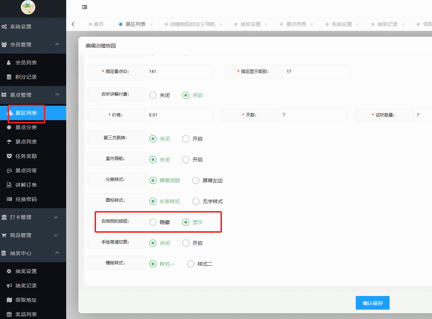Collapse the 景点管理 menu chevron
Screen dimensions: 432x319
tap(57, 95)
